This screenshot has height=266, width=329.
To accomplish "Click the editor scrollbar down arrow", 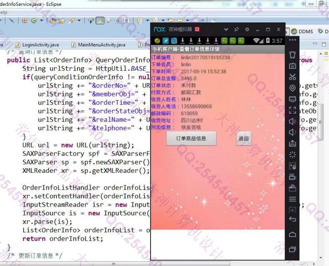I will point(321,258).
